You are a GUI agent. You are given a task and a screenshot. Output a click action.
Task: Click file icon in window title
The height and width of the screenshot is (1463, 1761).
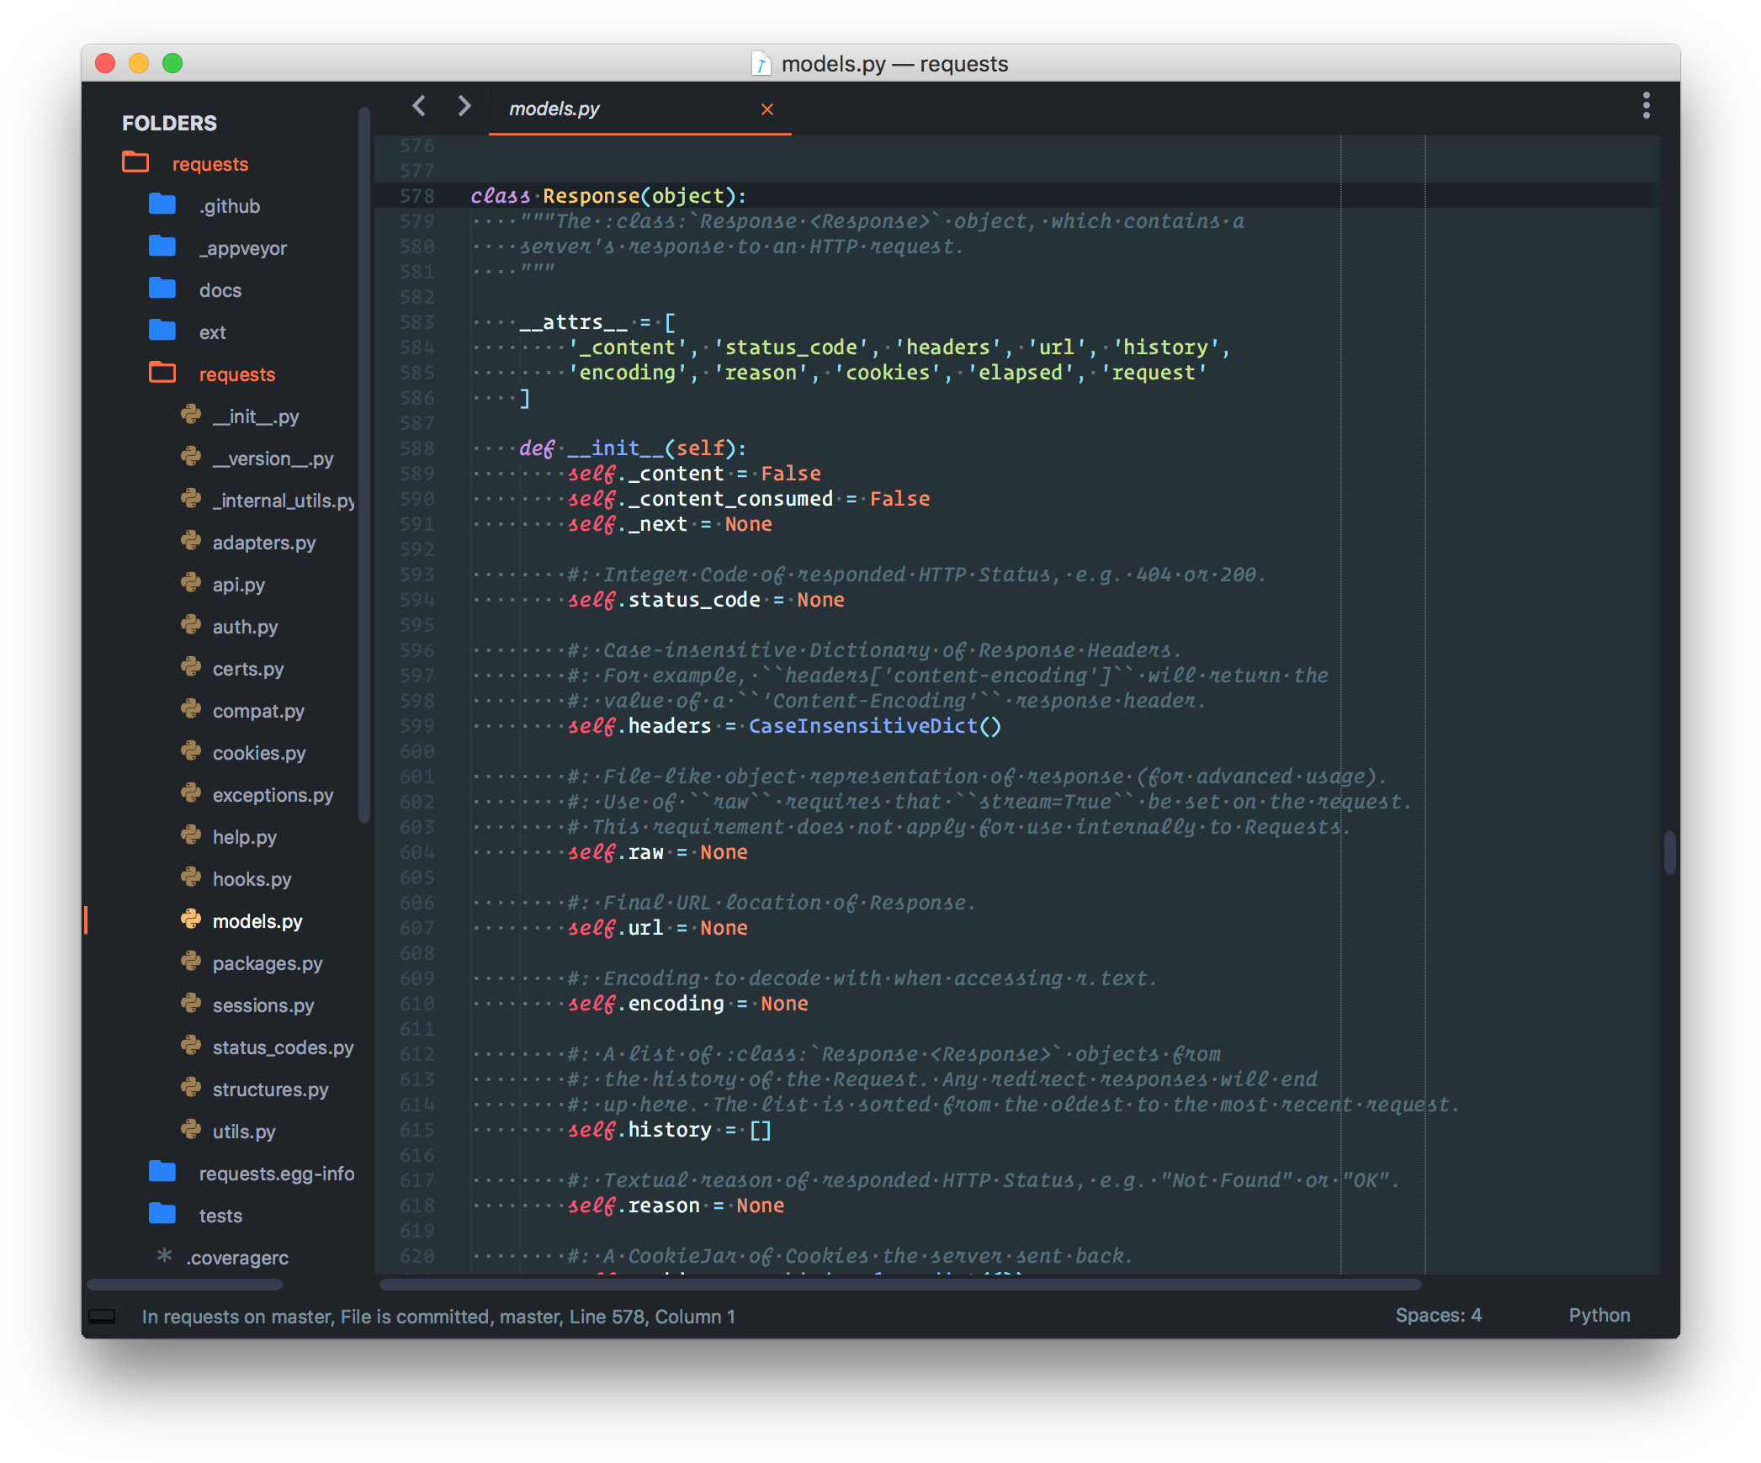tap(761, 64)
